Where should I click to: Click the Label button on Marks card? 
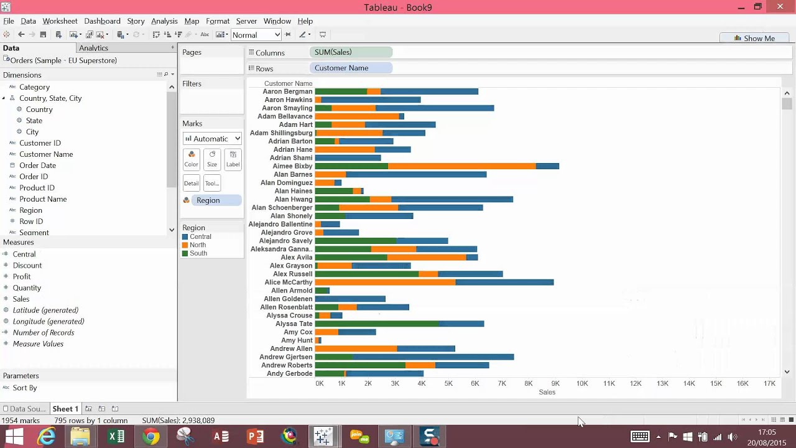233,159
